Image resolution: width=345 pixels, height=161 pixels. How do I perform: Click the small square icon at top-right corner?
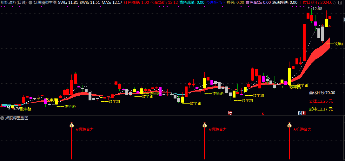click(x=340, y=3)
